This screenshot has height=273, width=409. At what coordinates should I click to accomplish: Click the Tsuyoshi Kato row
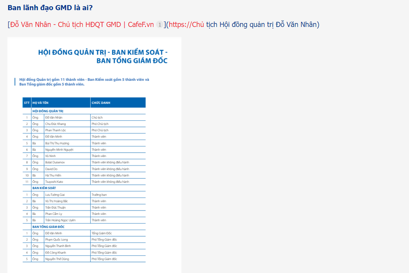pos(84,182)
